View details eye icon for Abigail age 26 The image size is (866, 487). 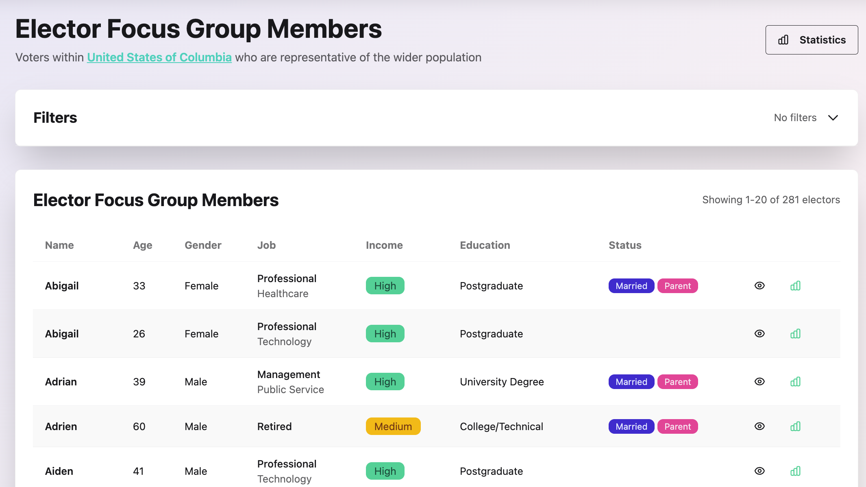(x=759, y=334)
